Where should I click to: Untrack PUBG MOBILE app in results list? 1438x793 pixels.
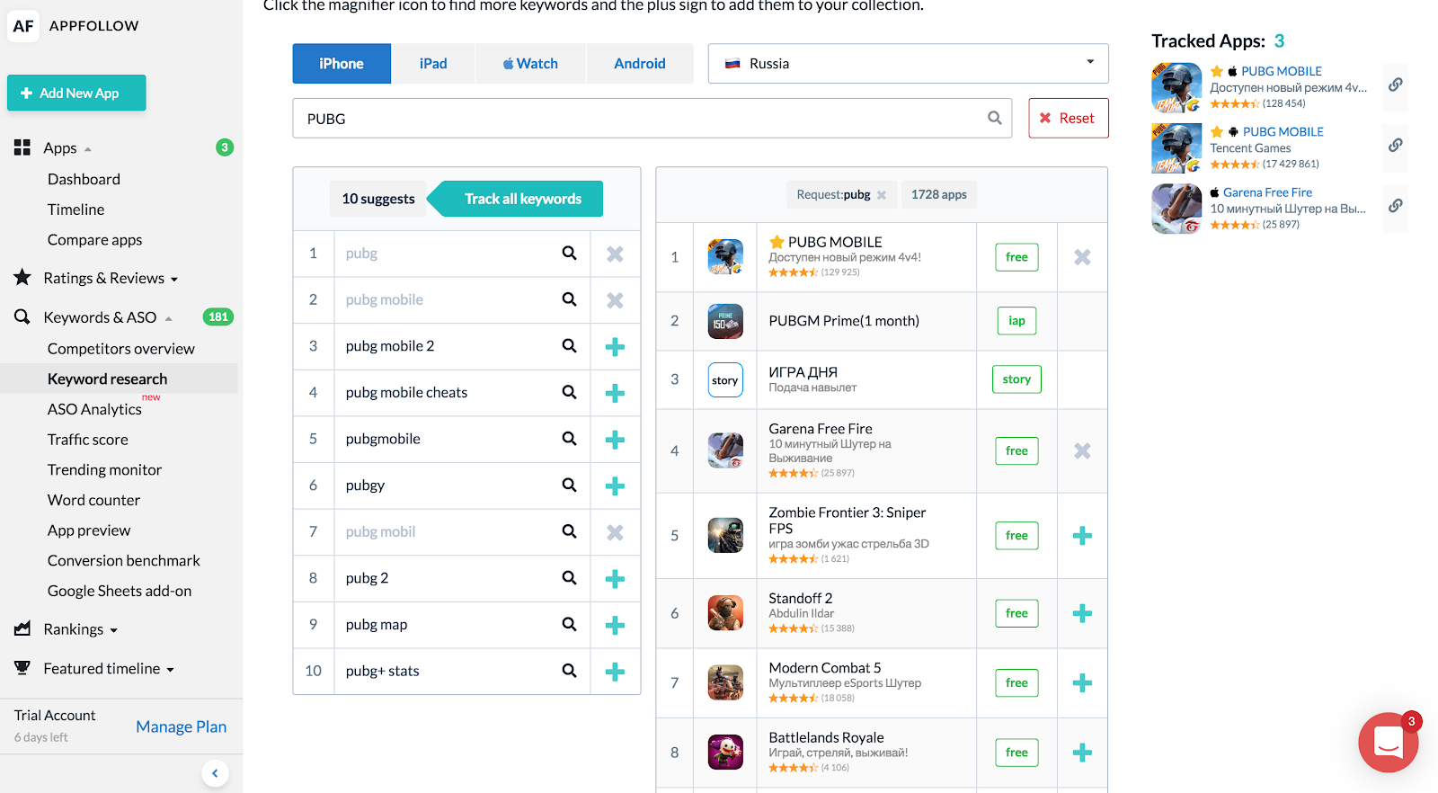click(x=1082, y=257)
